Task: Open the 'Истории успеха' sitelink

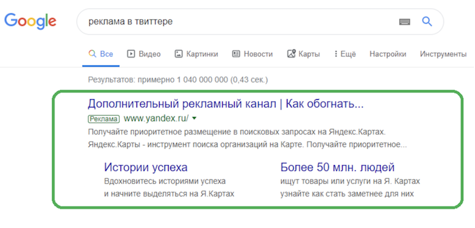Action: (x=145, y=167)
